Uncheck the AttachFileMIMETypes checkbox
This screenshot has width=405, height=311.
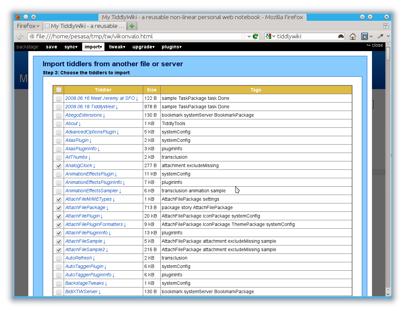click(59, 199)
